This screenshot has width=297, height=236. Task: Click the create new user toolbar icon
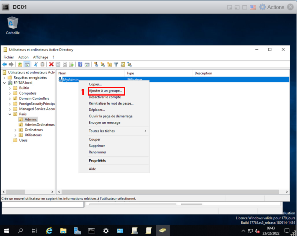(96, 64)
